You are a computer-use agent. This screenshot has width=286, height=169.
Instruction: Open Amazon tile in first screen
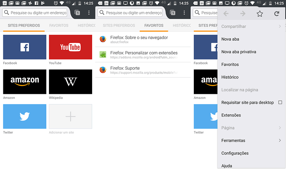click(x=25, y=82)
